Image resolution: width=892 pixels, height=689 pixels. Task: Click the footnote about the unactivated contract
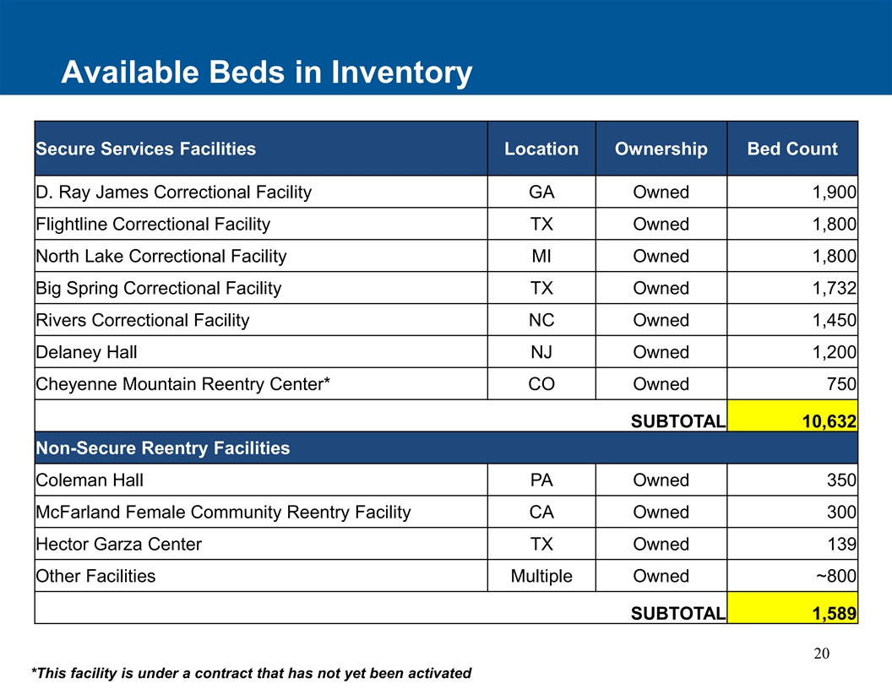(251, 673)
